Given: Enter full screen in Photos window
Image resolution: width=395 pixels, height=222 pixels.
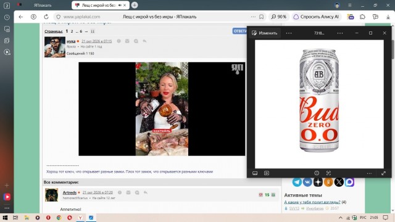Looking at the screenshot, I should pos(383,173).
